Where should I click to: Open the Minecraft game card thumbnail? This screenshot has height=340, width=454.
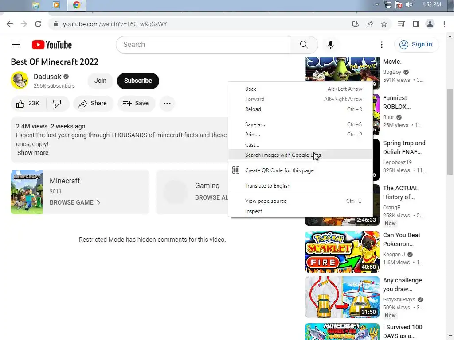coord(27,192)
